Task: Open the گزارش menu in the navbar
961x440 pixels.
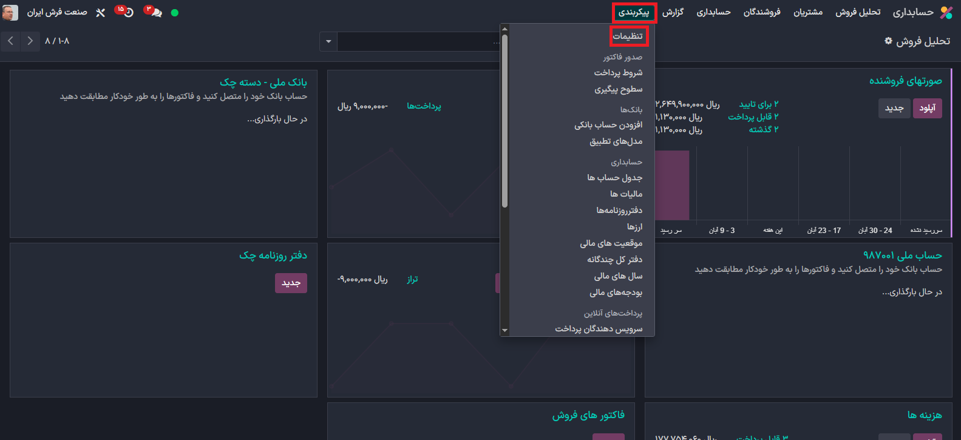Action: [673, 12]
